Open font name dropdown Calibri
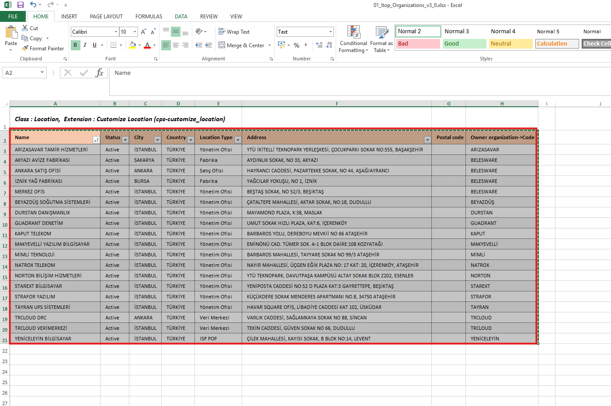Viewport: 611px width, 406px height. [116, 32]
